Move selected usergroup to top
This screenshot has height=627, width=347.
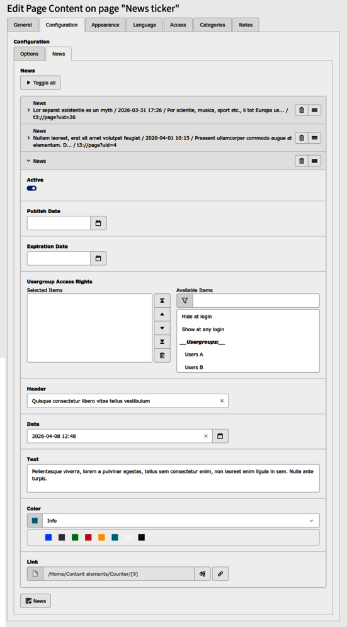[x=162, y=301]
